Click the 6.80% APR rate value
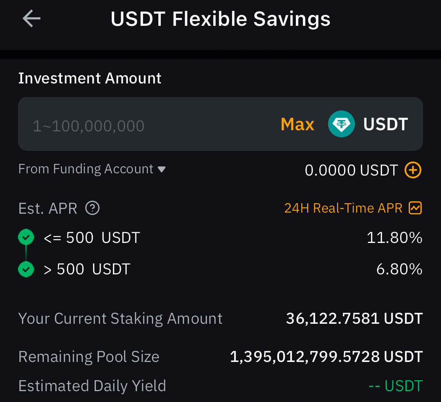This screenshot has height=402, width=441. coord(399,269)
